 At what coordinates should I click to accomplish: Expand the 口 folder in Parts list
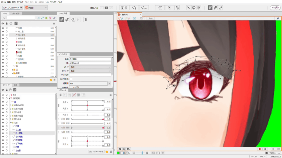click(x=12, y=70)
